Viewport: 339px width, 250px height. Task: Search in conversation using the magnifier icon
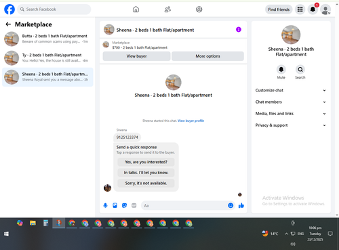pos(300,70)
